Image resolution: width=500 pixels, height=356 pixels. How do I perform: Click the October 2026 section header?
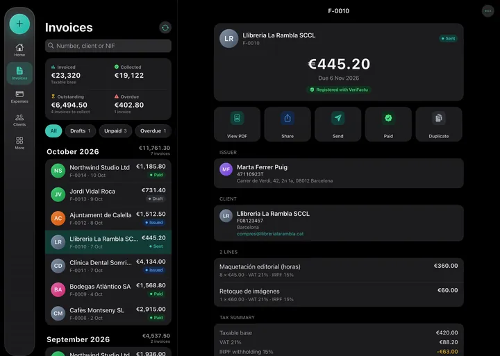pos(73,152)
